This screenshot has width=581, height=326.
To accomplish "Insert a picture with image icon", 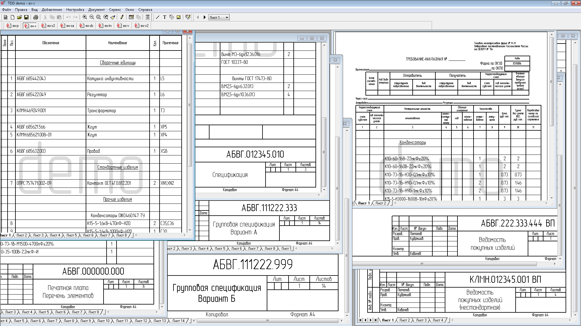I will (x=179, y=17).
